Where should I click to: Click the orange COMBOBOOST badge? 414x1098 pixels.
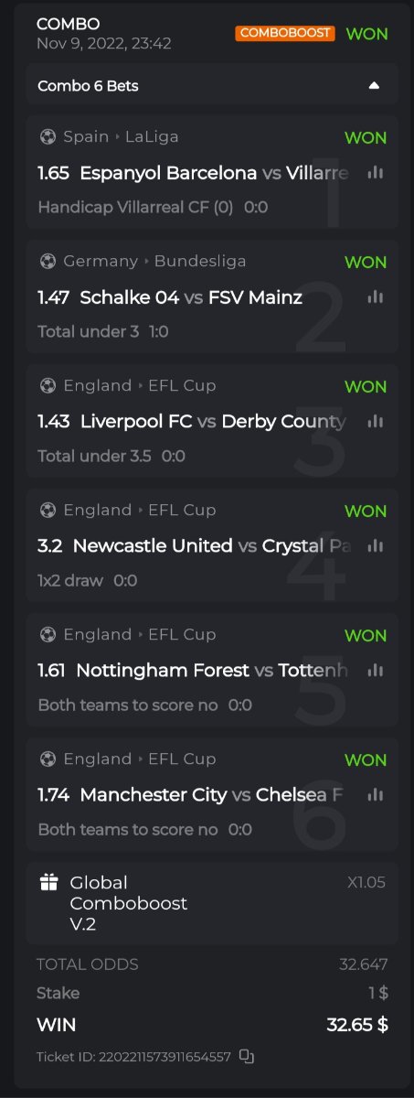pyautogui.click(x=285, y=34)
